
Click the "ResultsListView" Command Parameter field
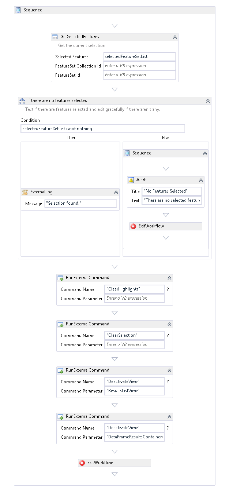tap(135, 391)
